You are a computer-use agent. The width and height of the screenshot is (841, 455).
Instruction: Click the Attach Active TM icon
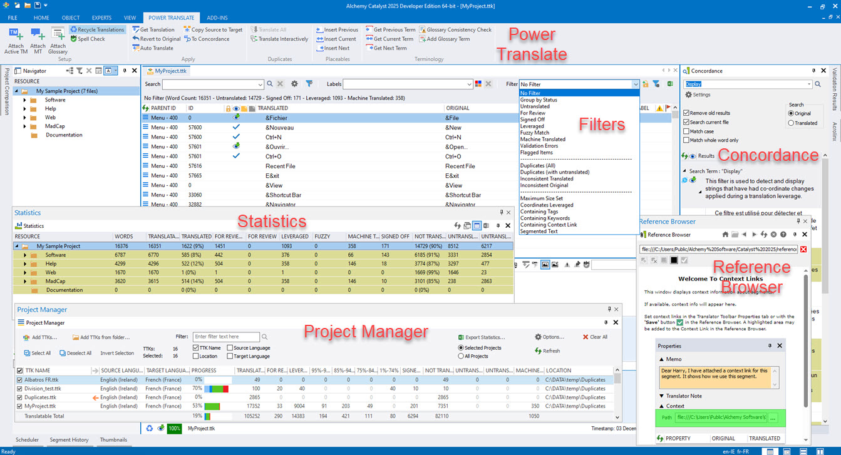click(16, 34)
